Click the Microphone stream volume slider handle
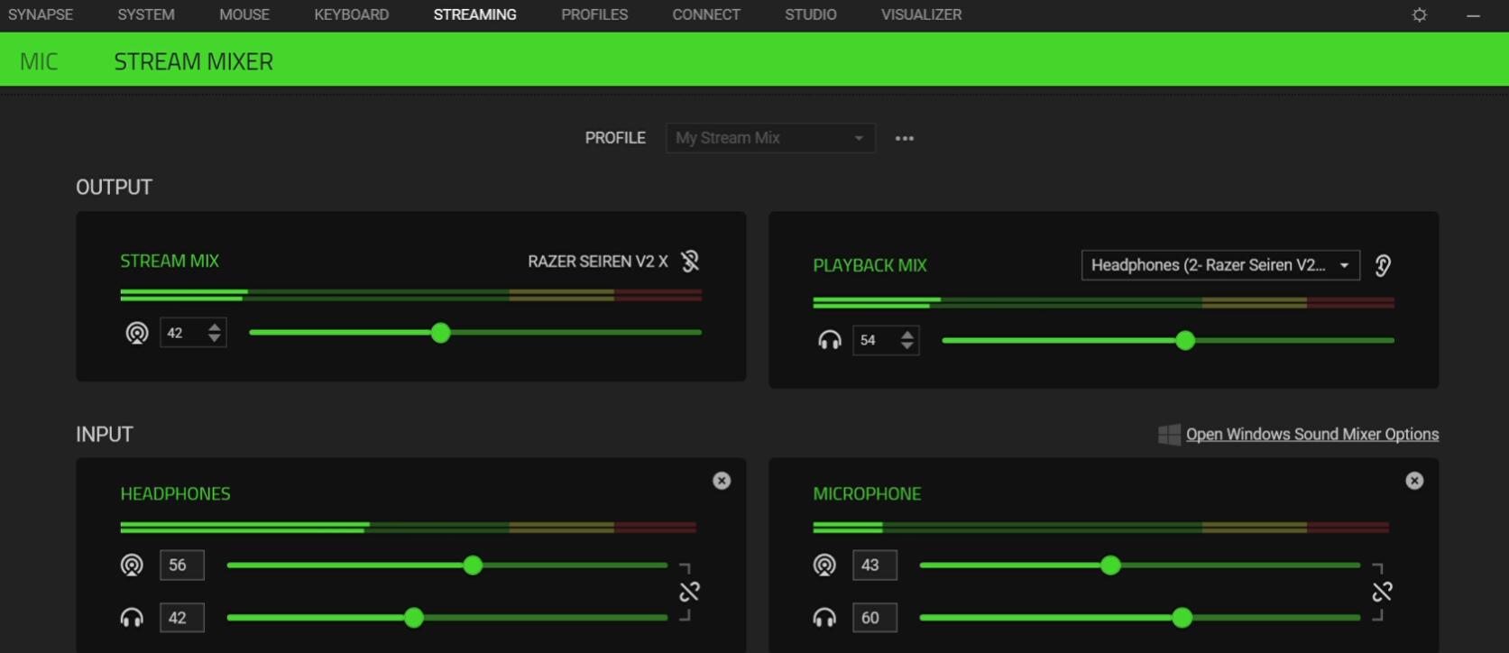 click(x=1110, y=566)
